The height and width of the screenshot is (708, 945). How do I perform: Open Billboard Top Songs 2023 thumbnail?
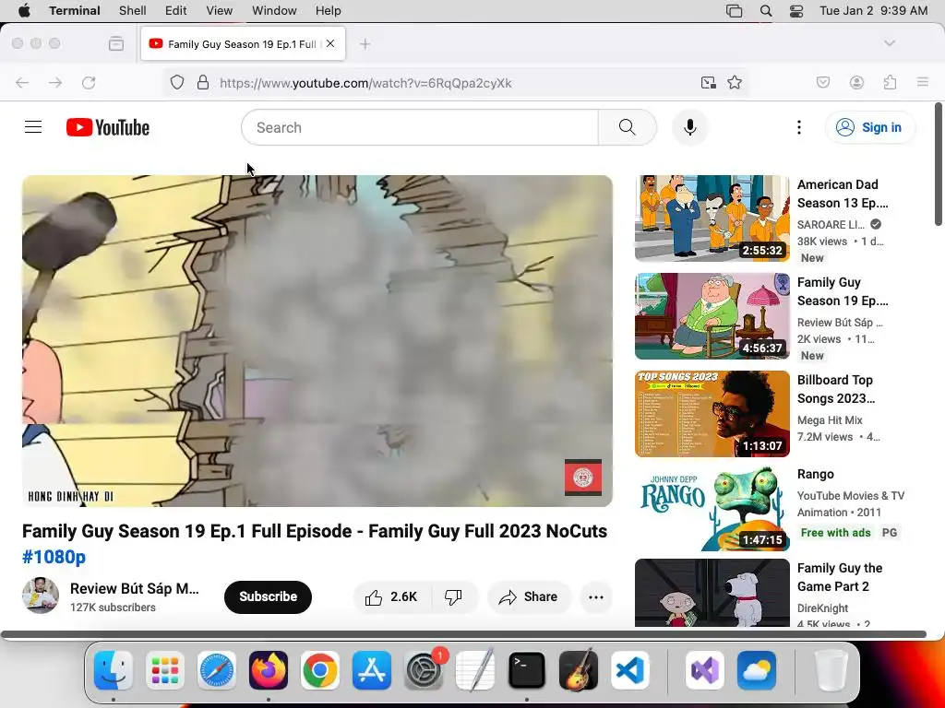click(x=712, y=414)
